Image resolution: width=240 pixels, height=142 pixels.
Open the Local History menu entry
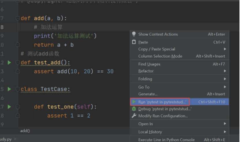[179, 132]
